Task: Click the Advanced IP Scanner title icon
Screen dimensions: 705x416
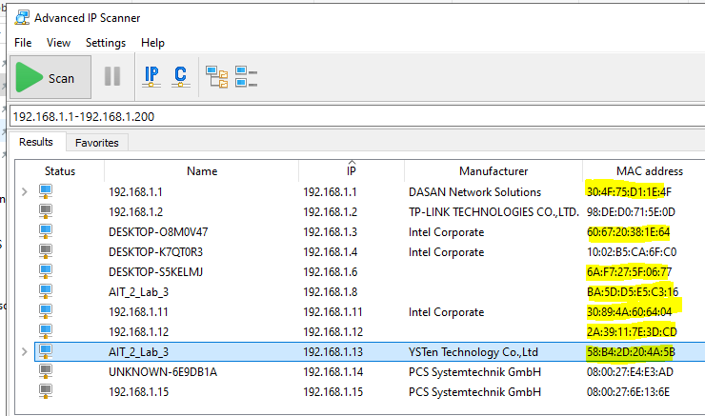Action: pyautogui.click(x=22, y=17)
